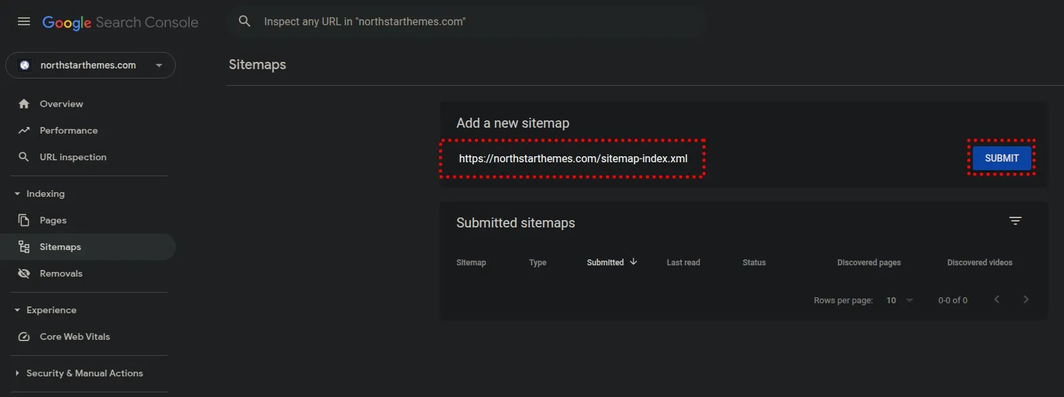Select Sitemaps in sidebar
Viewport: 1064px width, 397px height.
click(88, 247)
